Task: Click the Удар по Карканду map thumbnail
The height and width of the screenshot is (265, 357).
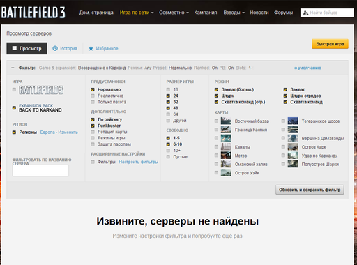Action: [x=293, y=156]
